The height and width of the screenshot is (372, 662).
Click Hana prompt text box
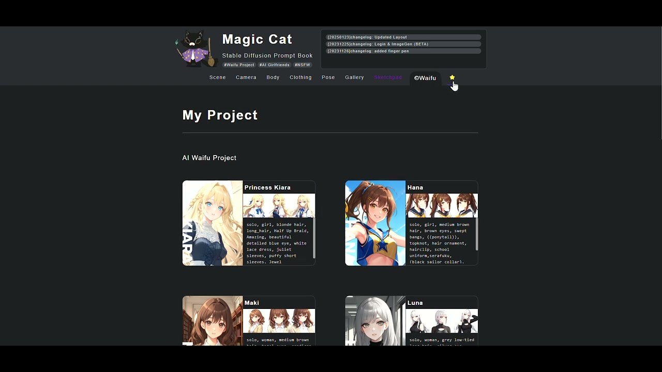coord(441,242)
